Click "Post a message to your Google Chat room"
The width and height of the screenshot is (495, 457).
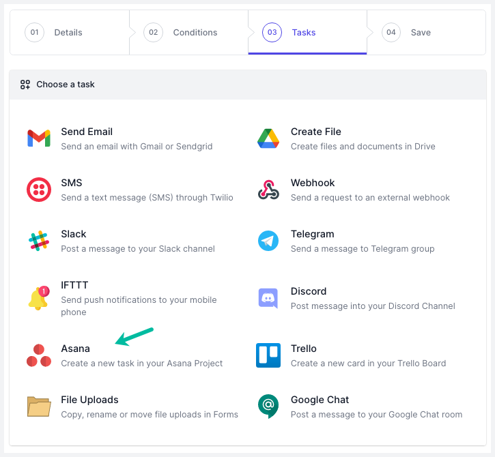[376, 415]
